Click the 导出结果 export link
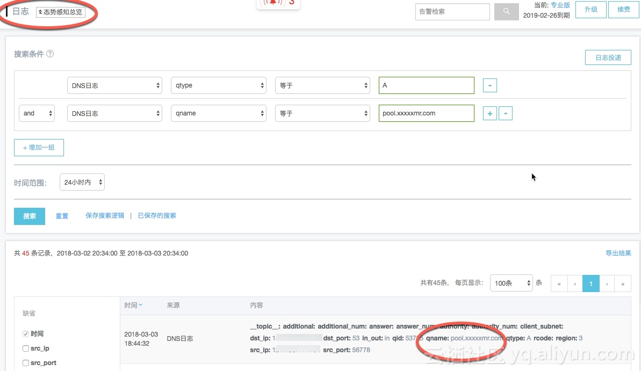This screenshot has height=371, width=641. 618,253
